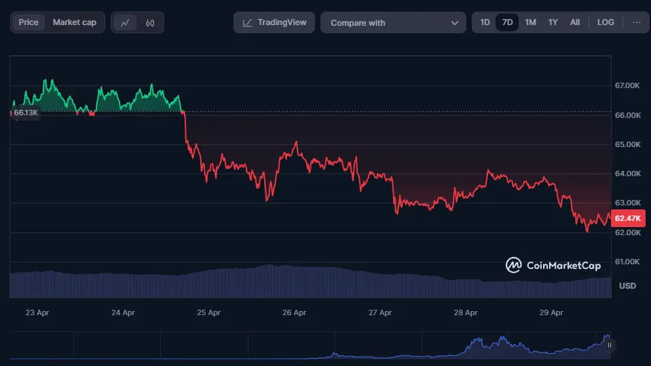Click the 62.47K current price label

628,218
